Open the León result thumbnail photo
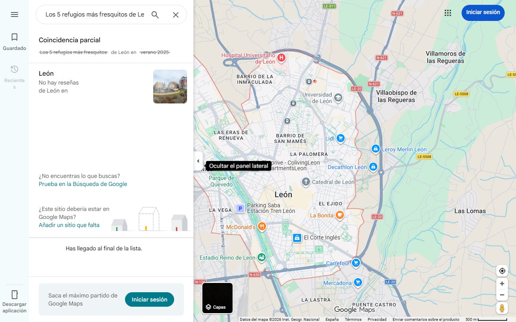Viewport: 516px width, 322px height. click(170, 87)
